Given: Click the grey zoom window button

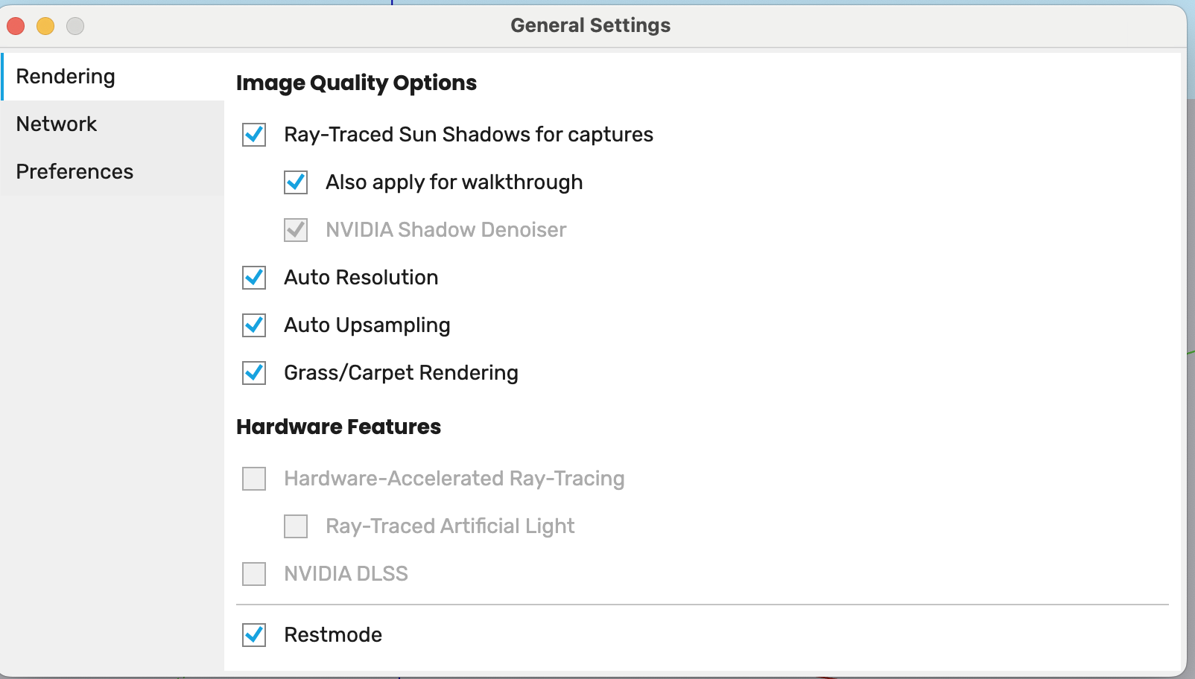Looking at the screenshot, I should click(75, 26).
